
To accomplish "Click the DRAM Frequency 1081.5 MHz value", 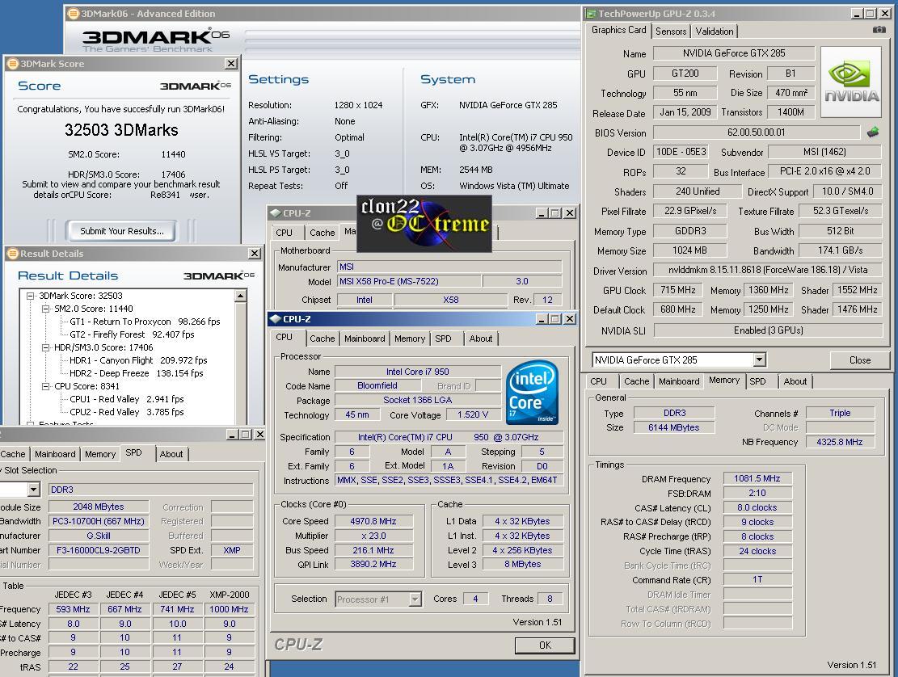I will (x=757, y=478).
